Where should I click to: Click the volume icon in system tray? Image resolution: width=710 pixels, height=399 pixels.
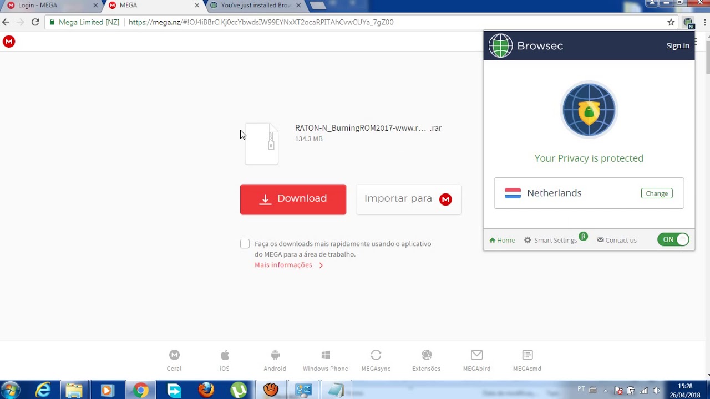pos(657,390)
